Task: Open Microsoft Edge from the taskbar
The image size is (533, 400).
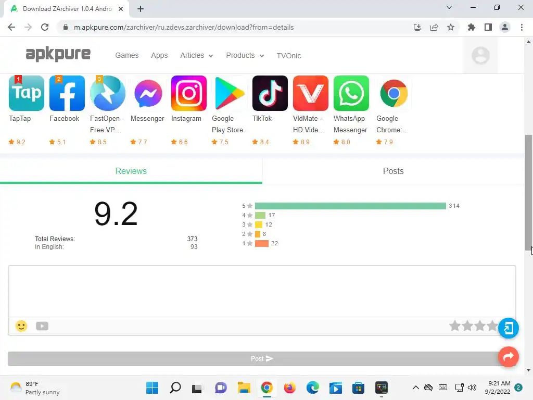Action: click(x=312, y=387)
